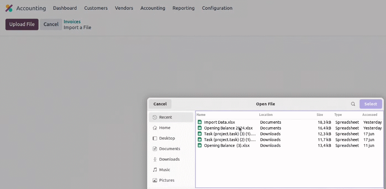Click the search icon in Open File dialog
This screenshot has height=189, width=386.
(353, 104)
